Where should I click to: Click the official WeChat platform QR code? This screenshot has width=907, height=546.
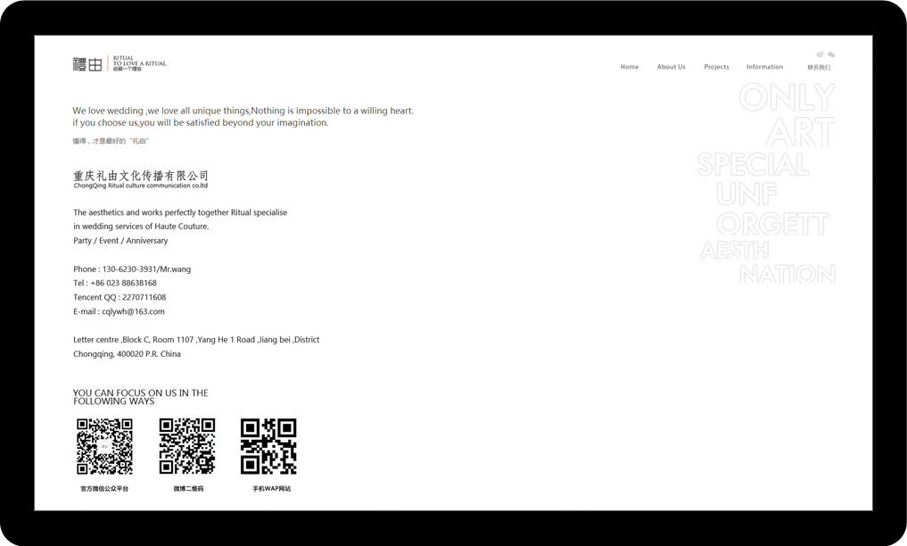pyautogui.click(x=104, y=446)
